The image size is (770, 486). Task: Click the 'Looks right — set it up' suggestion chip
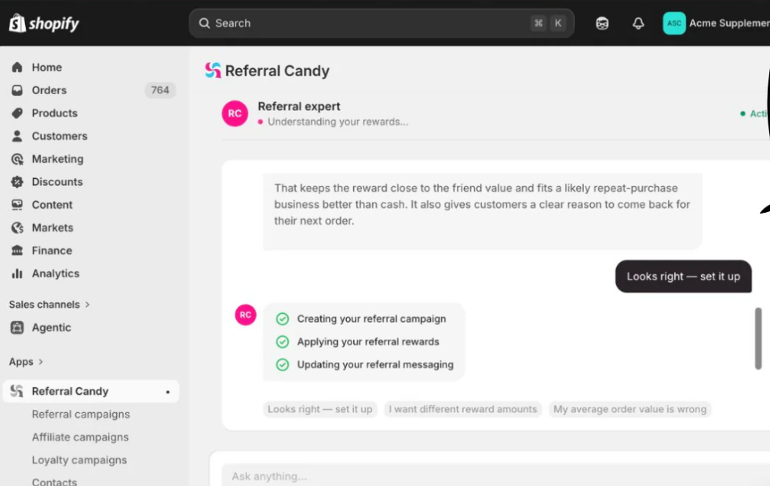tap(319, 409)
